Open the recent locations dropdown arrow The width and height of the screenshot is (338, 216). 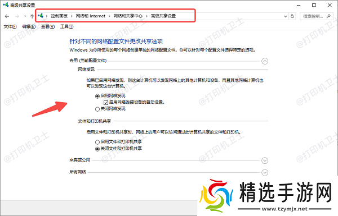(x=25, y=16)
